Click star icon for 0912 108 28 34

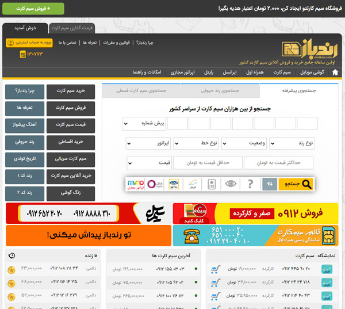[x=11, y=270]
